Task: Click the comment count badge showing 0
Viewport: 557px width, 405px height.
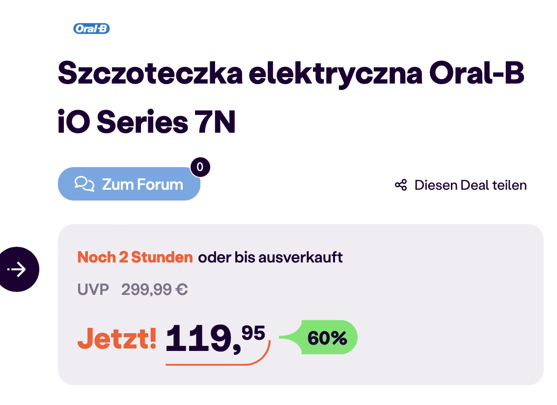Action: point(199,167)
